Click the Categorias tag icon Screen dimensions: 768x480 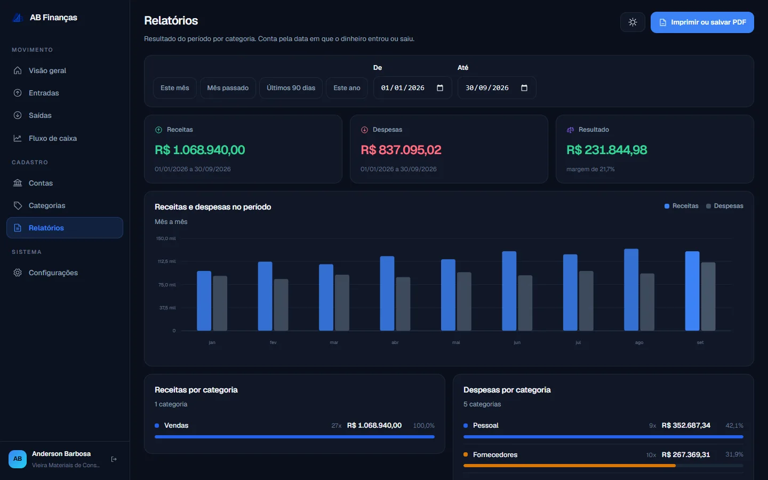[x=18, y=205]
